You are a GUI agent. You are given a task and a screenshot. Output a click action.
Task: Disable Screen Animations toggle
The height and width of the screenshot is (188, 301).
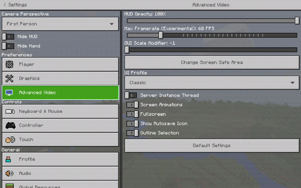[x=132, y=105]
